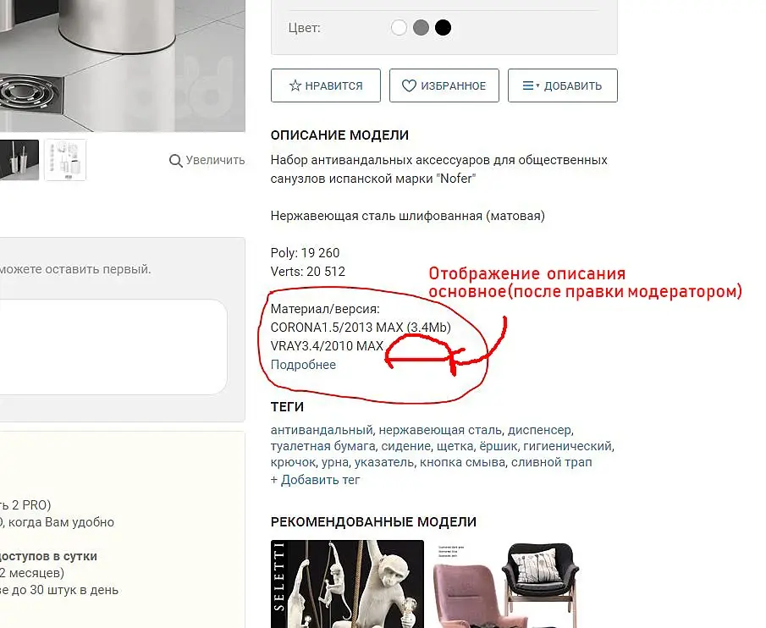This screenshot has width=766, height=628.
Task: Click the антивандальный tag
Action: 322,430
